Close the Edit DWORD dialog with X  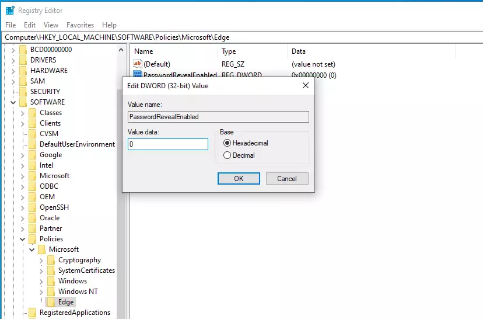point(306,85)
